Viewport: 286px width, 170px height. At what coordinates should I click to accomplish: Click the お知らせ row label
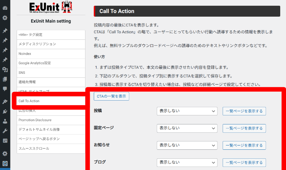point(102,145)
